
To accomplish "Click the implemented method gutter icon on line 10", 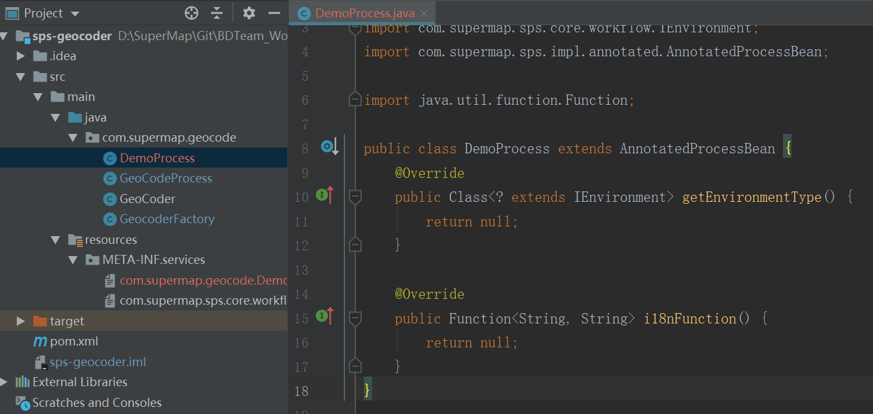I will tap(325, 194).
